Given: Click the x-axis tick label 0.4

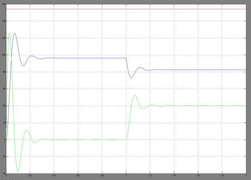Looking at the screenshot, I should pyautogui.click(x=54, y=176).
